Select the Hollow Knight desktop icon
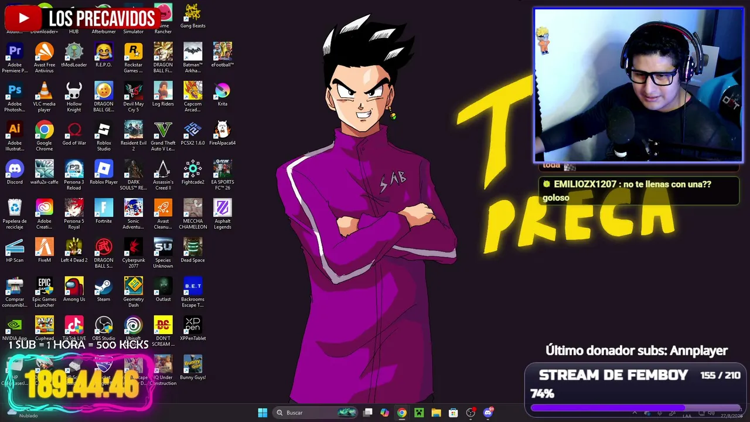The width and height of the screenshot is (750, 422). point(74,97)
